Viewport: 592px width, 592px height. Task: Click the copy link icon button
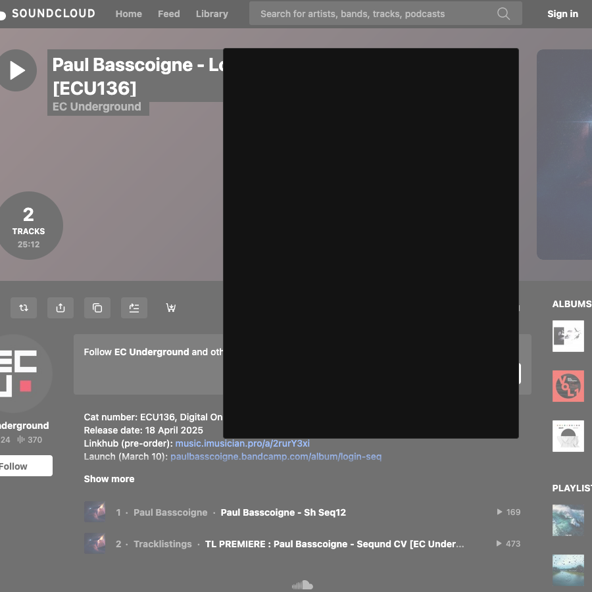point(97,308)
